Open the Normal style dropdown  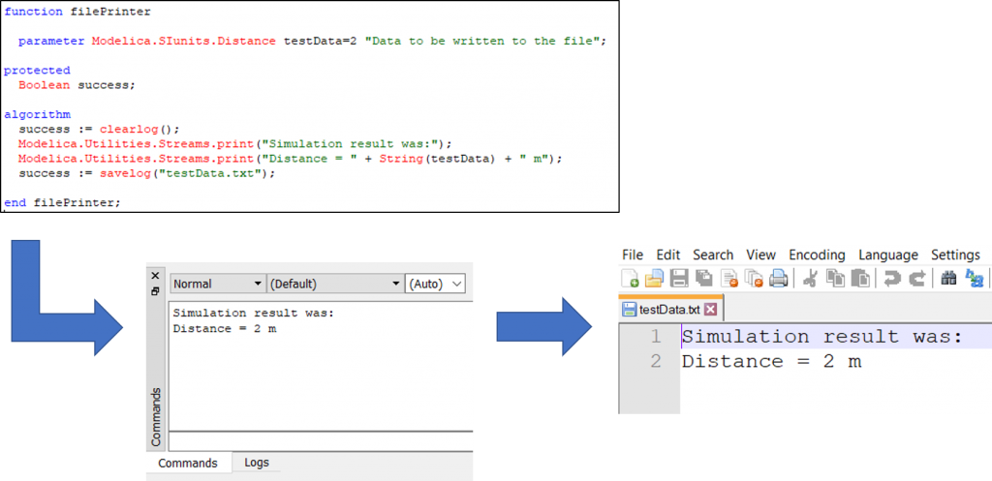pyautogui.click(x=218, y=285)
